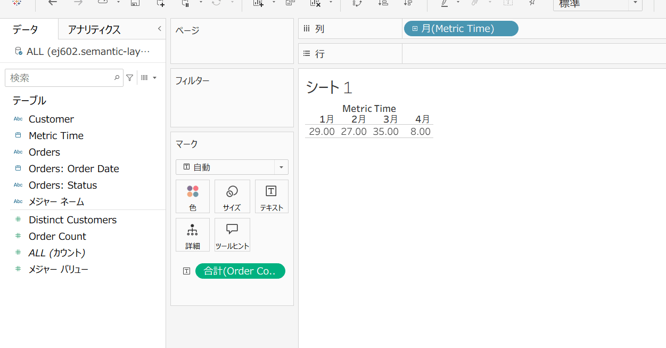Sort descending with the toolbar icon

click(408, 3)
